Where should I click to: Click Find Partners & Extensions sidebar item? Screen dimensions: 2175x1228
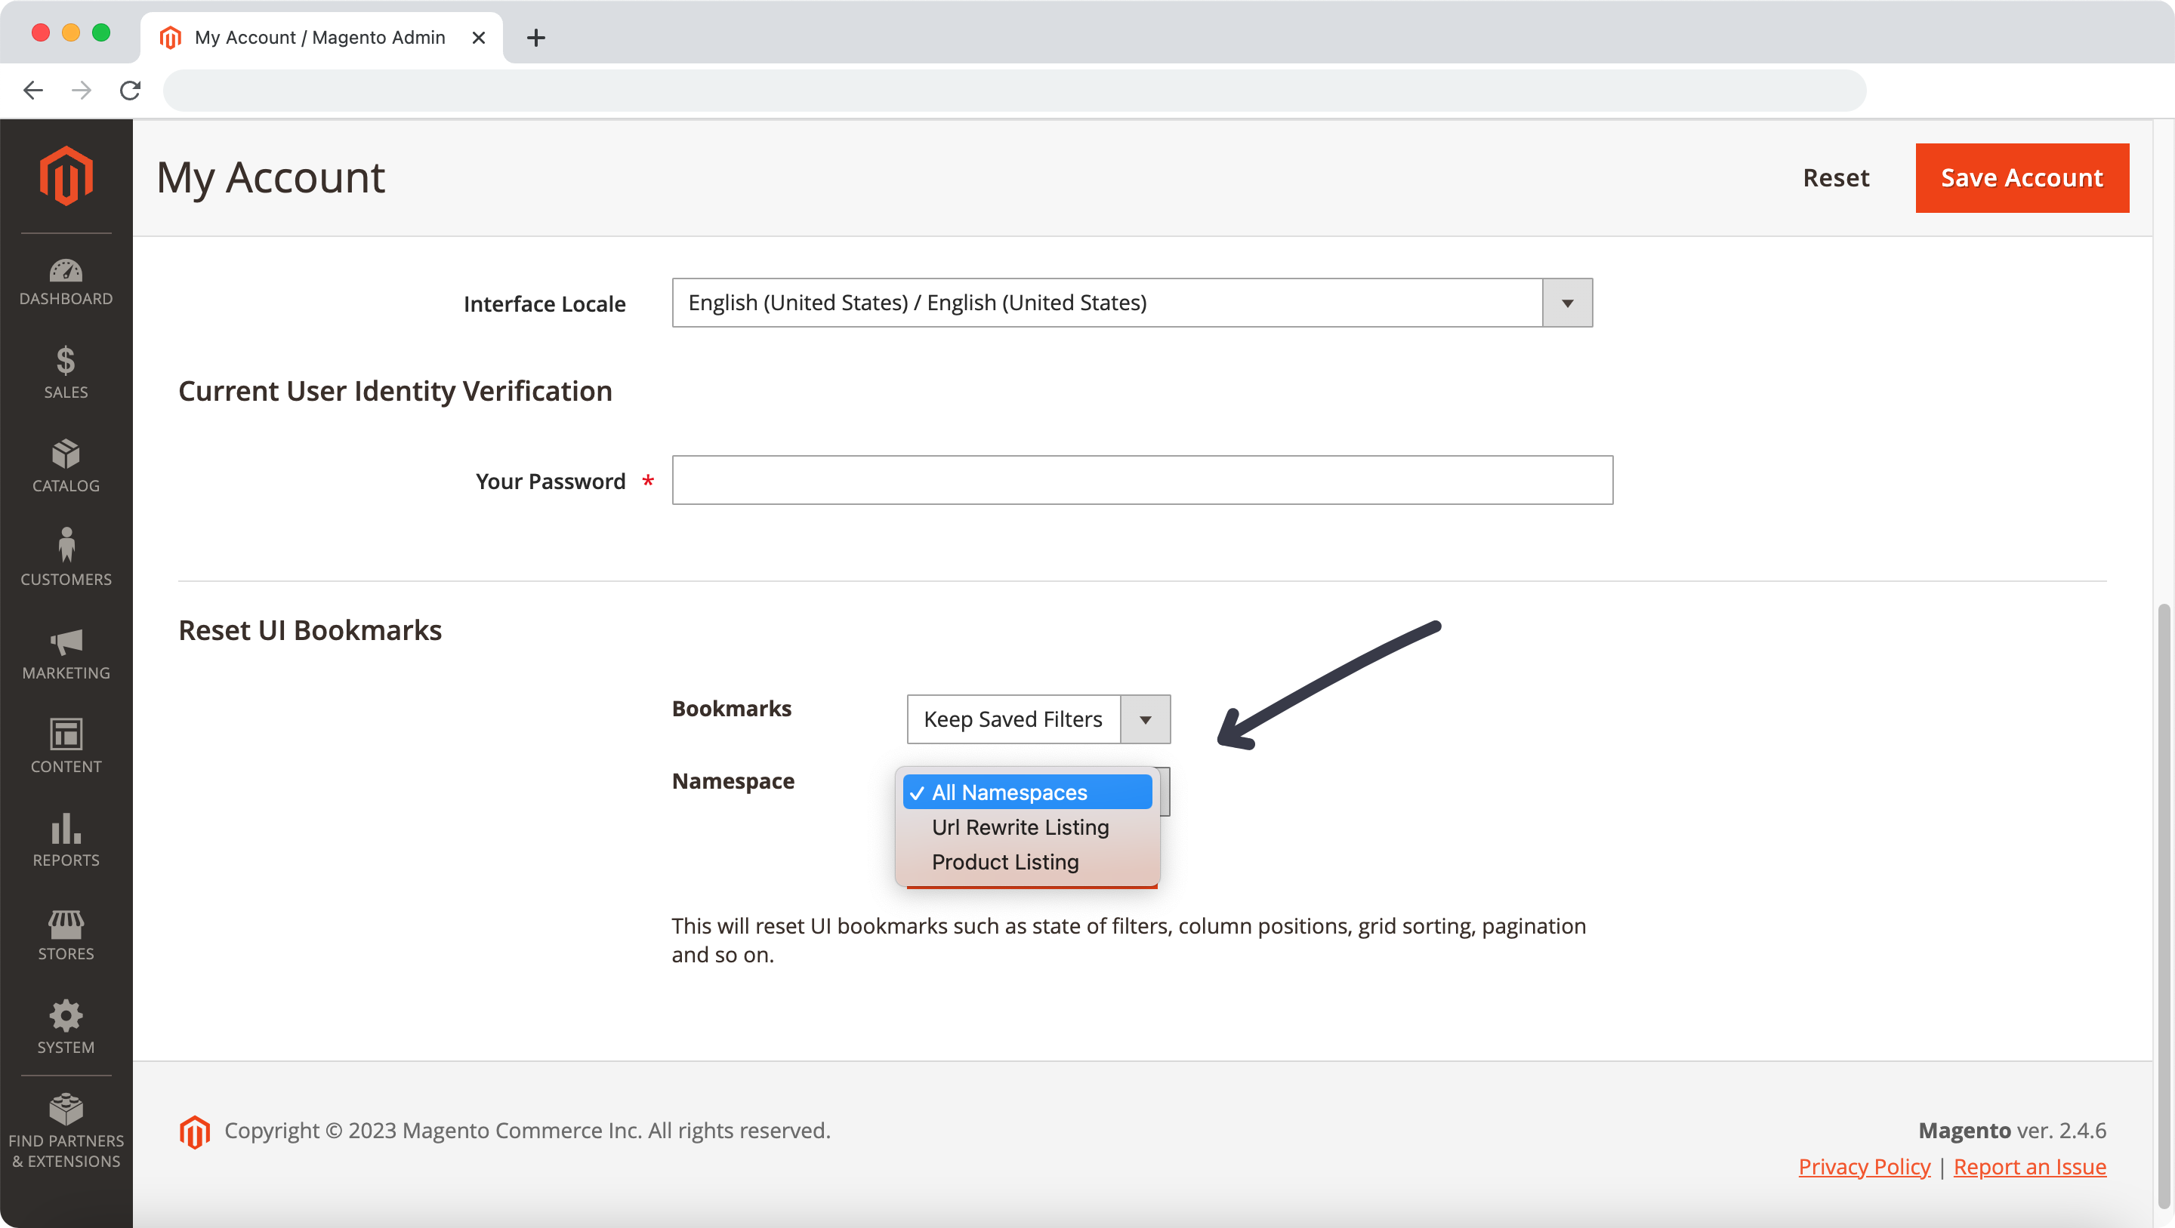(66, 1130)
